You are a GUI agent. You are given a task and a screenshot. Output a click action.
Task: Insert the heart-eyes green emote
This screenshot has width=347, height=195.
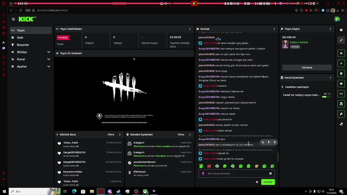(272, 166)
